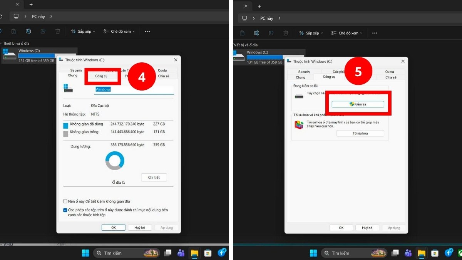Open Teams chat icon in left screenshot taskbar
The height and width of the screenshot is (260, 462).
[x=181, y=253]
